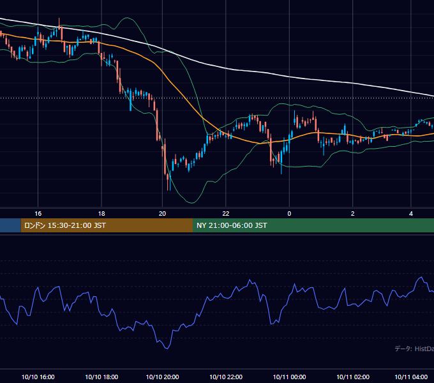Click the blue session bar segment before ロンドン
434x383 pixels.
(10, 225)
